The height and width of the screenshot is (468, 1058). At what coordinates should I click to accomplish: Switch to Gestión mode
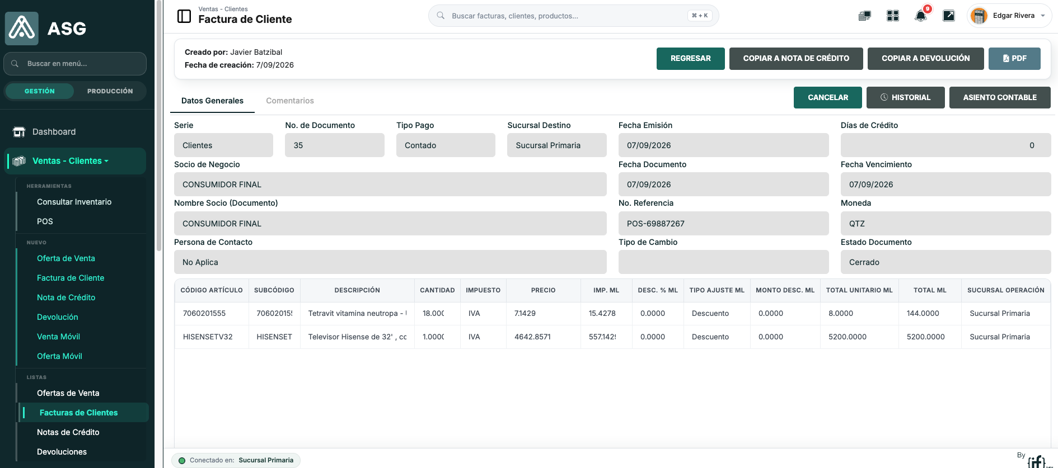click(40, 91)
